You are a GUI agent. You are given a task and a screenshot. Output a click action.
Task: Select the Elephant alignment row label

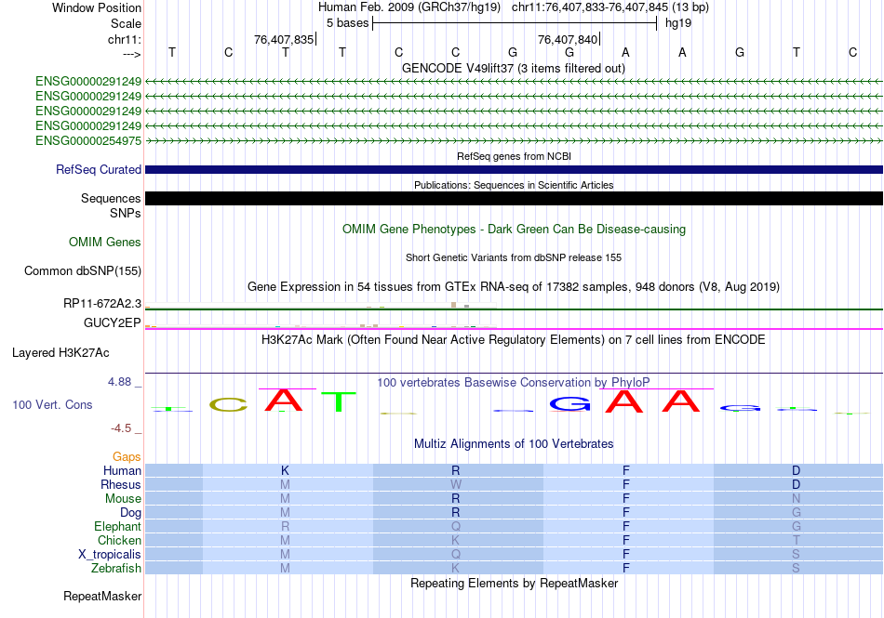[x=118, y=526]
